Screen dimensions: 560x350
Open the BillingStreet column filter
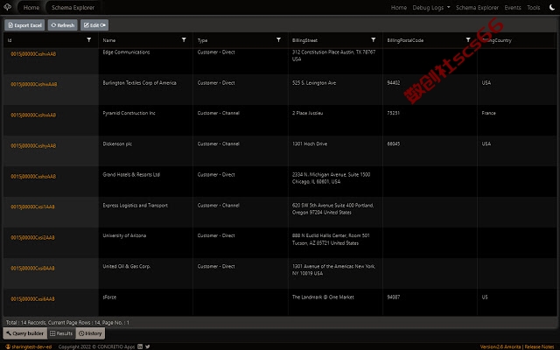(x=374, y=40)
